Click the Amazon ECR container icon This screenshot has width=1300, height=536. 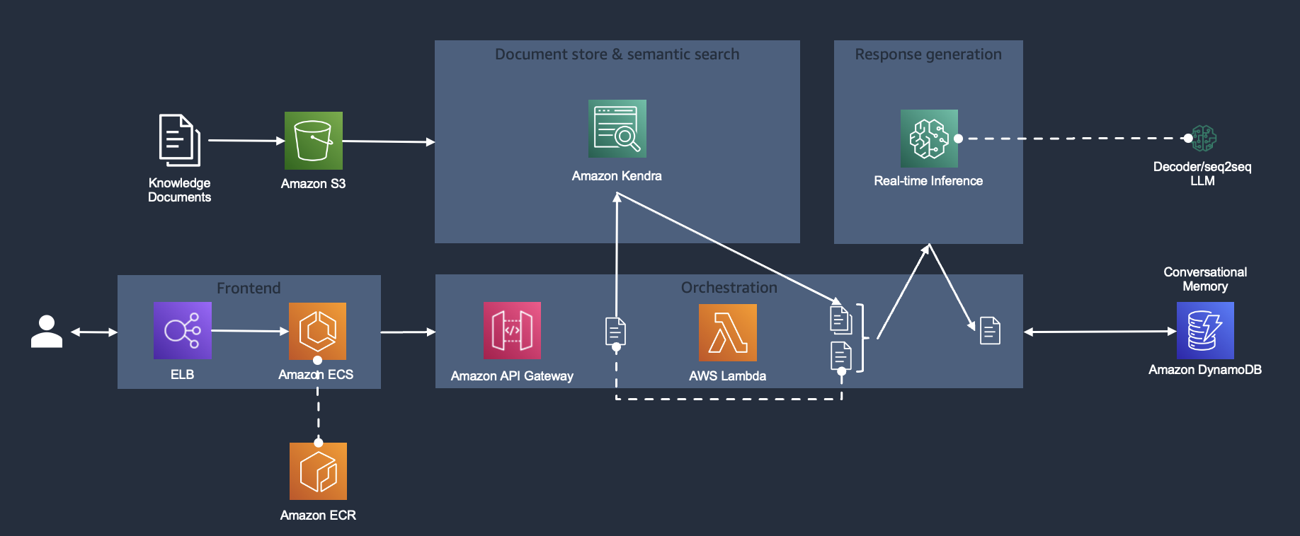pos(318,471)
